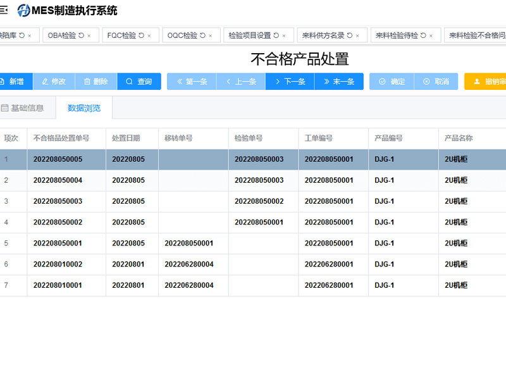Close the FQC检验 tab
The image size is (506, 370).
point(149,36)
